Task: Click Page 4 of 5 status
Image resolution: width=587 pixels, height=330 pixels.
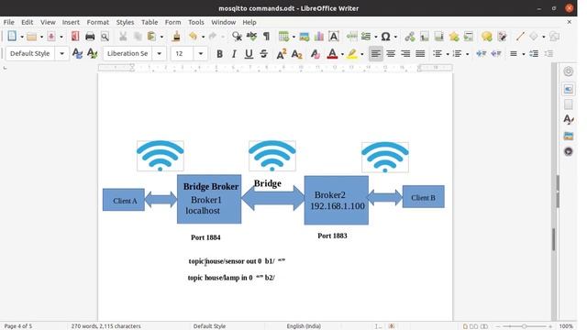Action: (18, 326)
